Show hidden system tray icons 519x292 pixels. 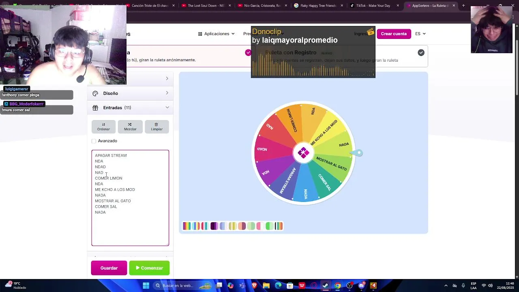click(446, 286)
